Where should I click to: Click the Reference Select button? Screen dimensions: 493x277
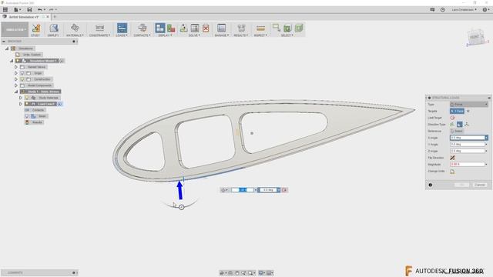coord(457,131)
